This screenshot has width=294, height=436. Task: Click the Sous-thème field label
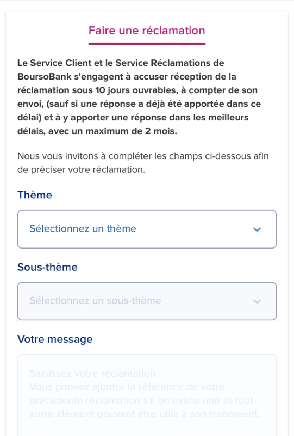(47, 267)
